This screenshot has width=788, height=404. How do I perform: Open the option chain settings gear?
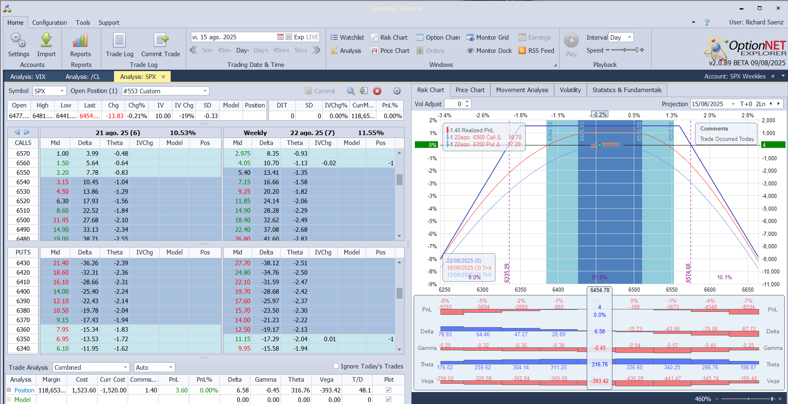click(397, 91)
